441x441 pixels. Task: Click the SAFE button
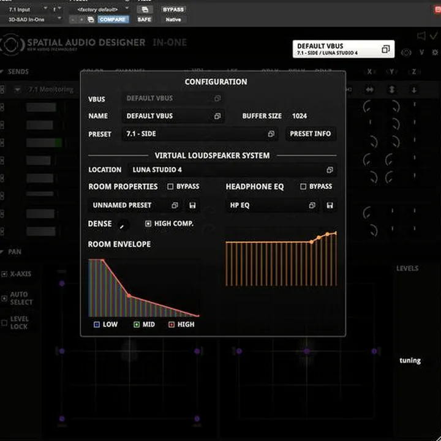[x=145, y=20]
